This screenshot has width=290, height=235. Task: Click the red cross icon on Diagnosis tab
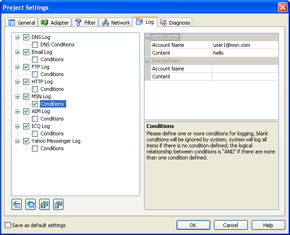coord(164,22)
